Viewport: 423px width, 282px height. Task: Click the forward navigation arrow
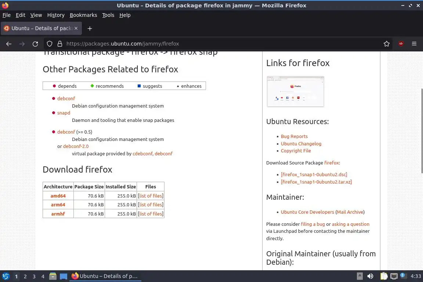pyautogui.click(x=22, y=44)
